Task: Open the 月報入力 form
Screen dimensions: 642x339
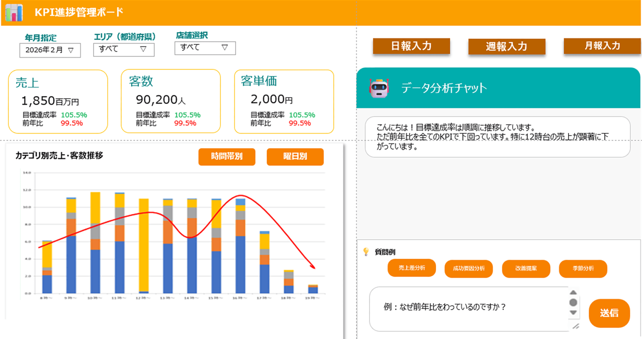Action: point(602,46)
